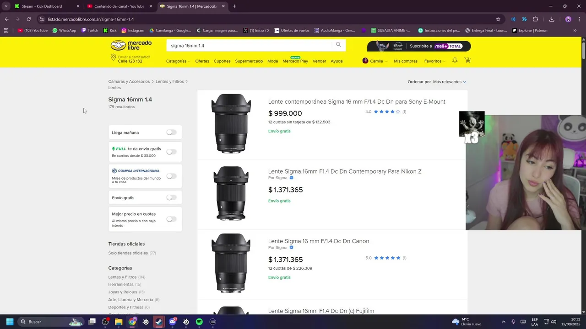Open Chrome downloads
This screenshot has width=586, height=329.
click(552, 19)
